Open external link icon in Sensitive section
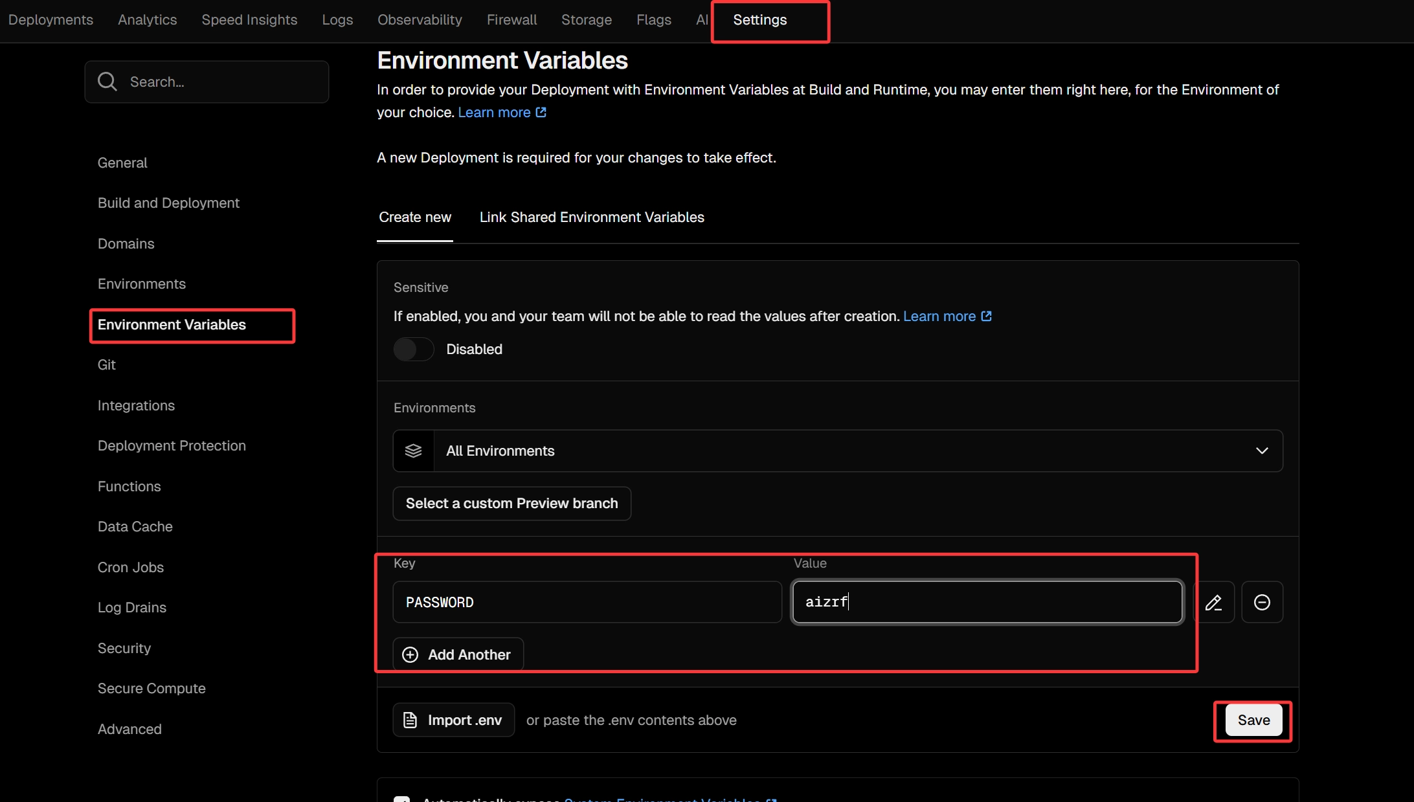The width and height of the screenshot is (1414, 802). 986,316
